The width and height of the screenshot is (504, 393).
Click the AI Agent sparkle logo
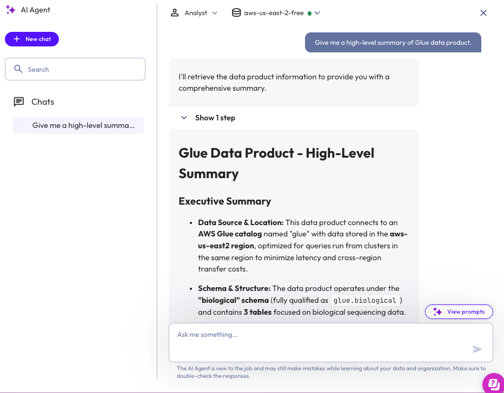pyautogui.click(x=10, y=10)
